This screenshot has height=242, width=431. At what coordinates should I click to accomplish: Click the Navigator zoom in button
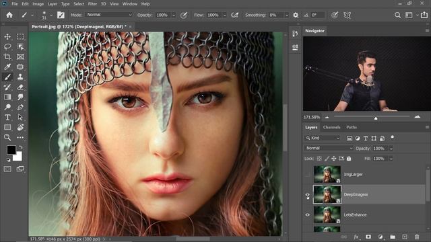418,117
